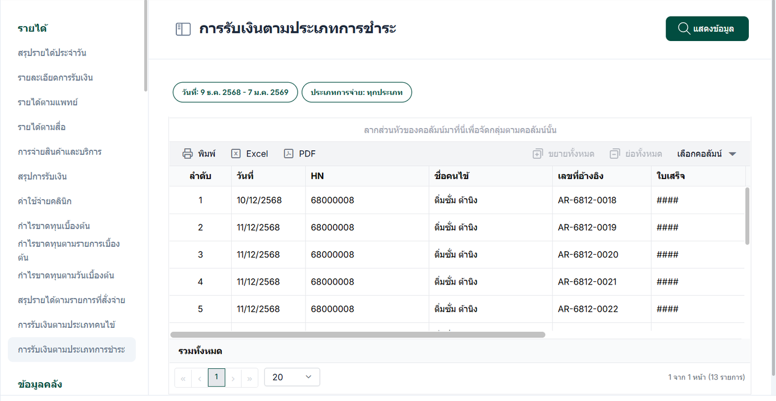Screen dimensions: 776x401
Task: Click the HN 68000008 in row 3
Action: coord(333,255)
